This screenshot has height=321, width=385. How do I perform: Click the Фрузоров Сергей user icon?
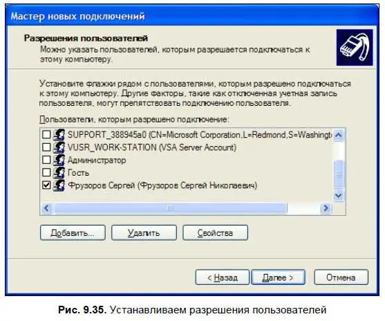click(x=59, y=185)
